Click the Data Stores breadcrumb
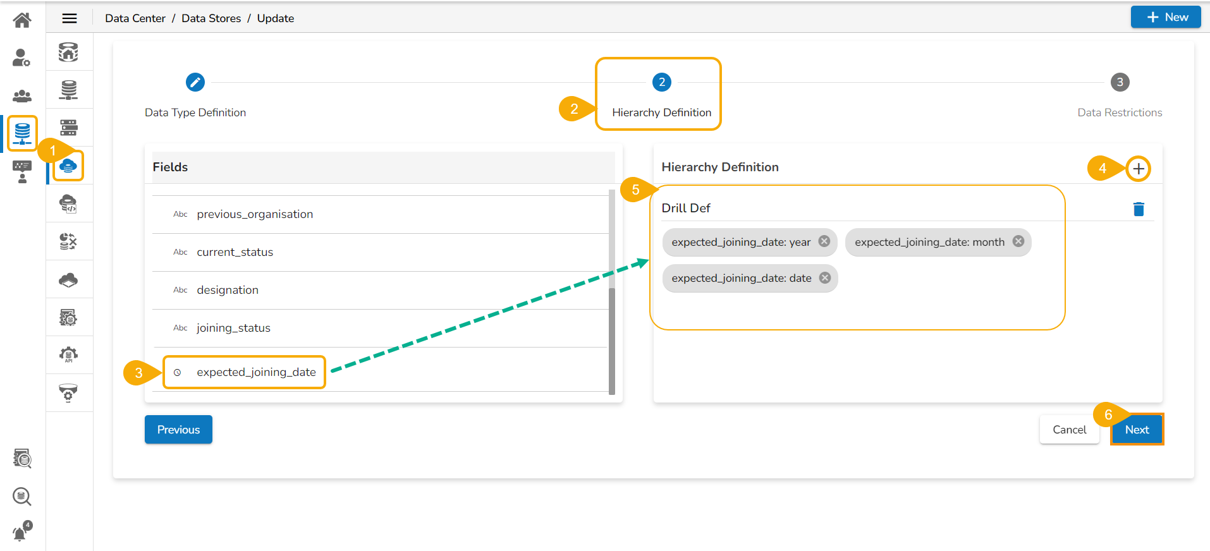The height and width of the screenshot is (551, 1210). [211, 18]
